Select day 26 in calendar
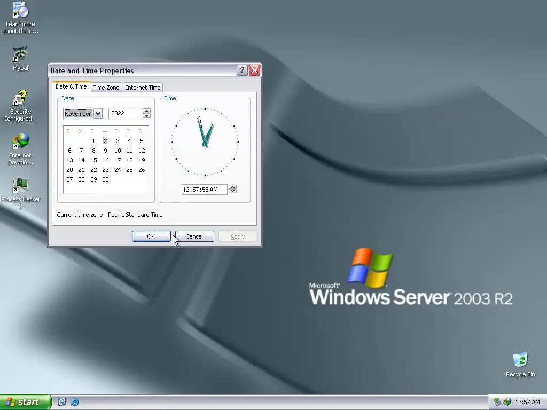Image resolution: width=547 pixels, height=410 pixels. click(142, 170)
